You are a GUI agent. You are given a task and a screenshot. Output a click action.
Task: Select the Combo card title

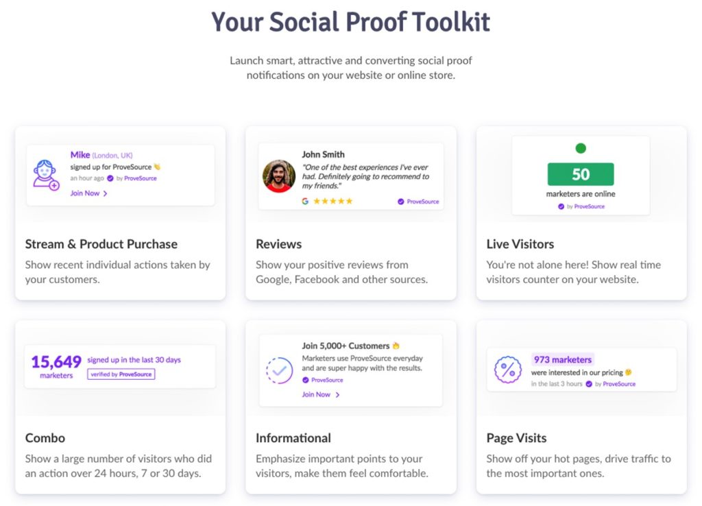tap(45, 438)
